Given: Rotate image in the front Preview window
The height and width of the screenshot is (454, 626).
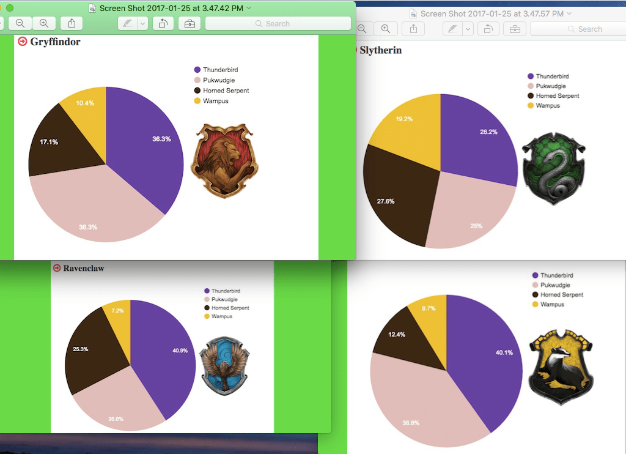Looking at the screenshot, I should tap(163, 24).
